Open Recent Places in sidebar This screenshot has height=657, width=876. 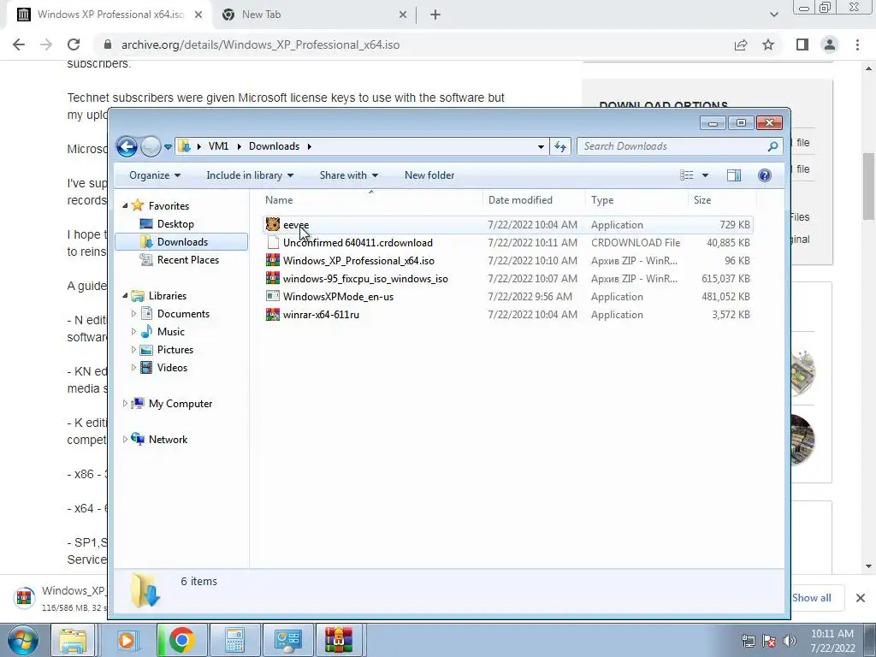pyautogui.click(x=187, y=260)
